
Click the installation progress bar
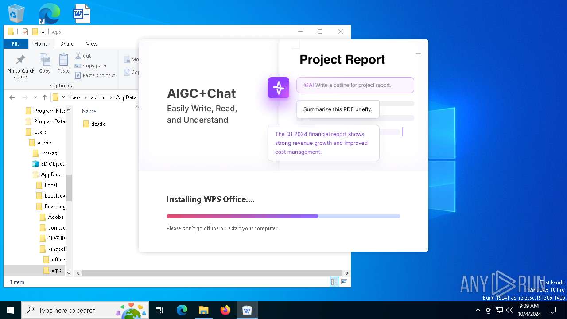point(283,216)
